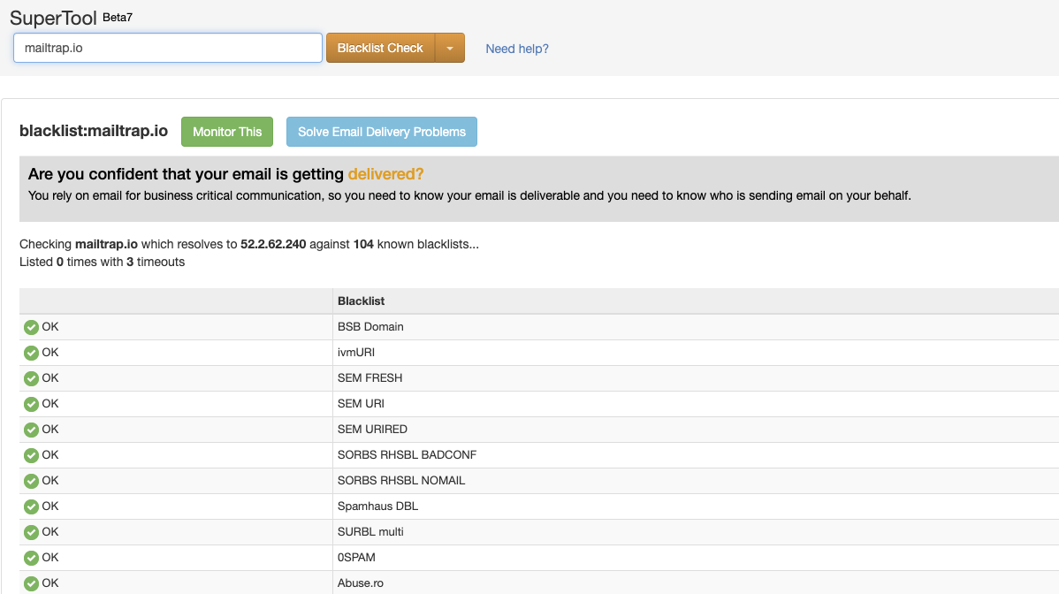Click the green check icon beside Spamhaus DBL
The image size is (1059, 594).
click(x=31, y=506)
